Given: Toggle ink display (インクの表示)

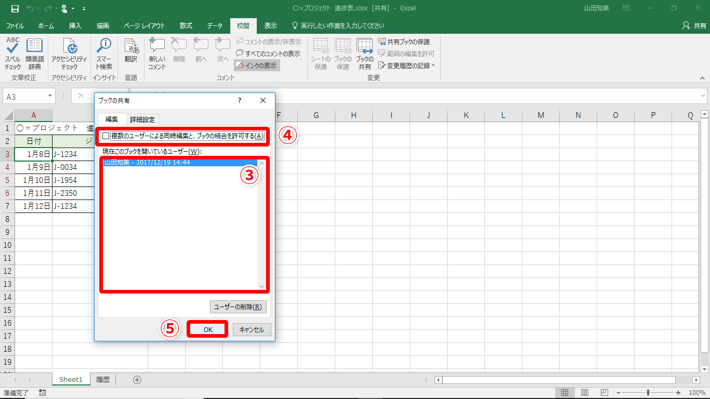Looking at the screenshot, I should (257, 65).
